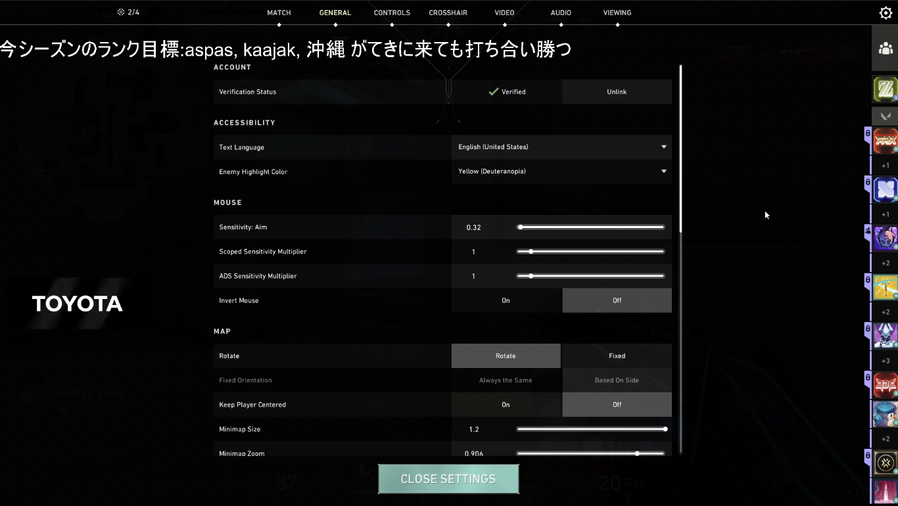Viewport: 898px width, 506px height.
Task: Select the yellow sword friend avatar
Action: [x=886, y=287]
